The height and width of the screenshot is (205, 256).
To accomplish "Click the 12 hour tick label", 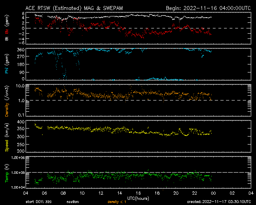I will pyautogui.click(x=101, y=193).
